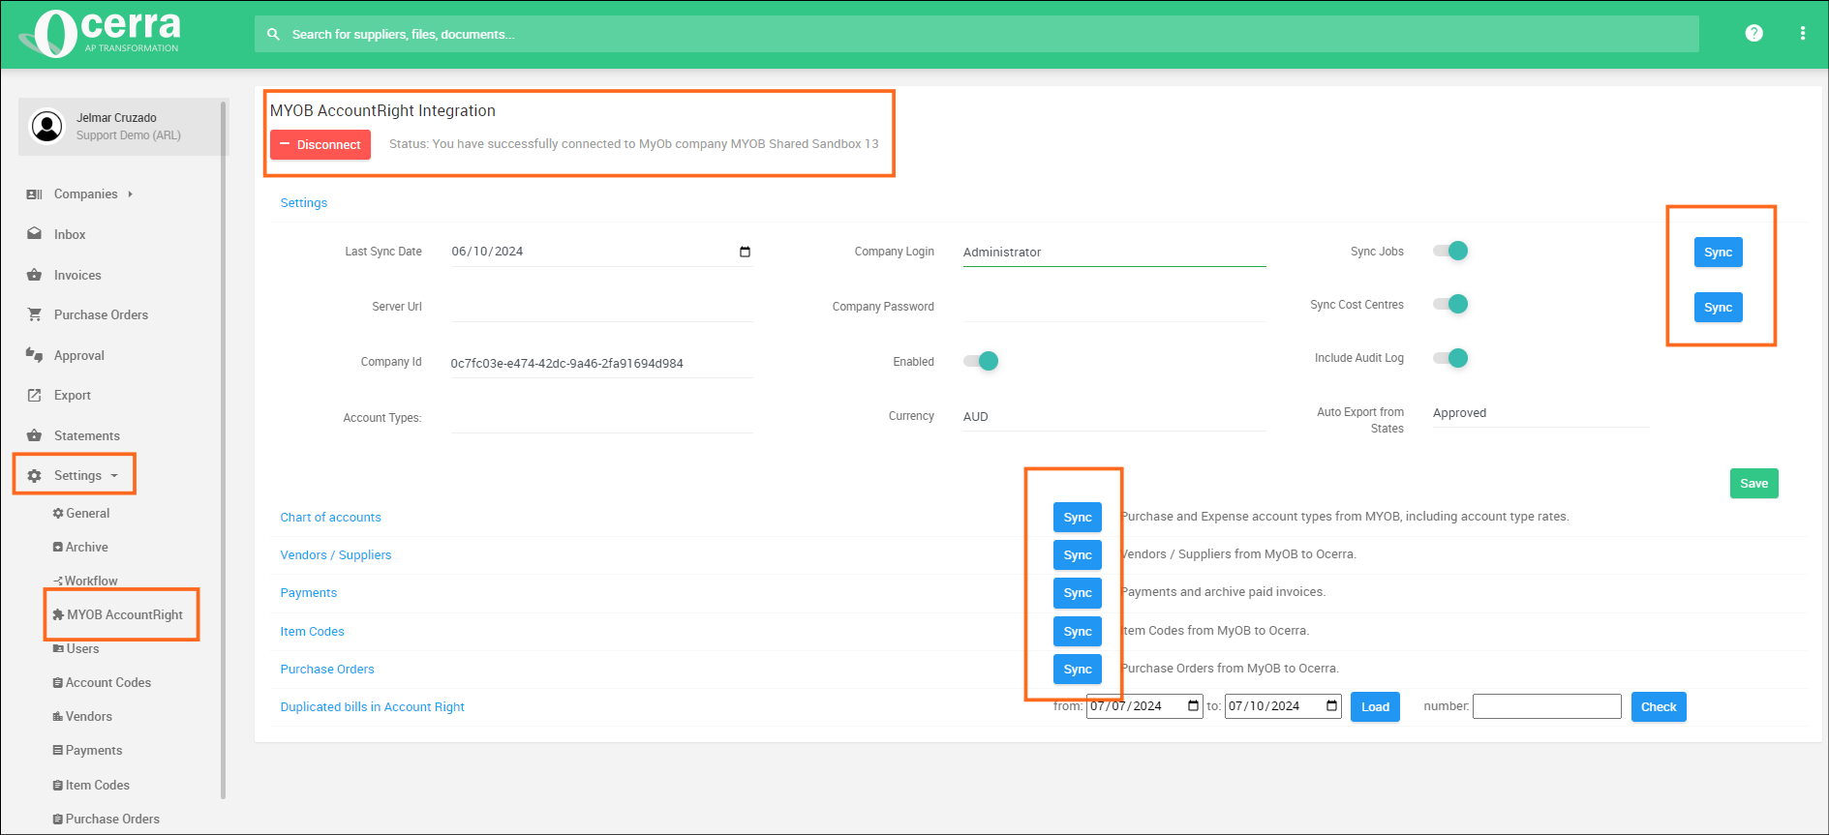Expand the Companies menu arrow
The width and height of the screenshot is (1829, 835).
(x=130, y=194)
